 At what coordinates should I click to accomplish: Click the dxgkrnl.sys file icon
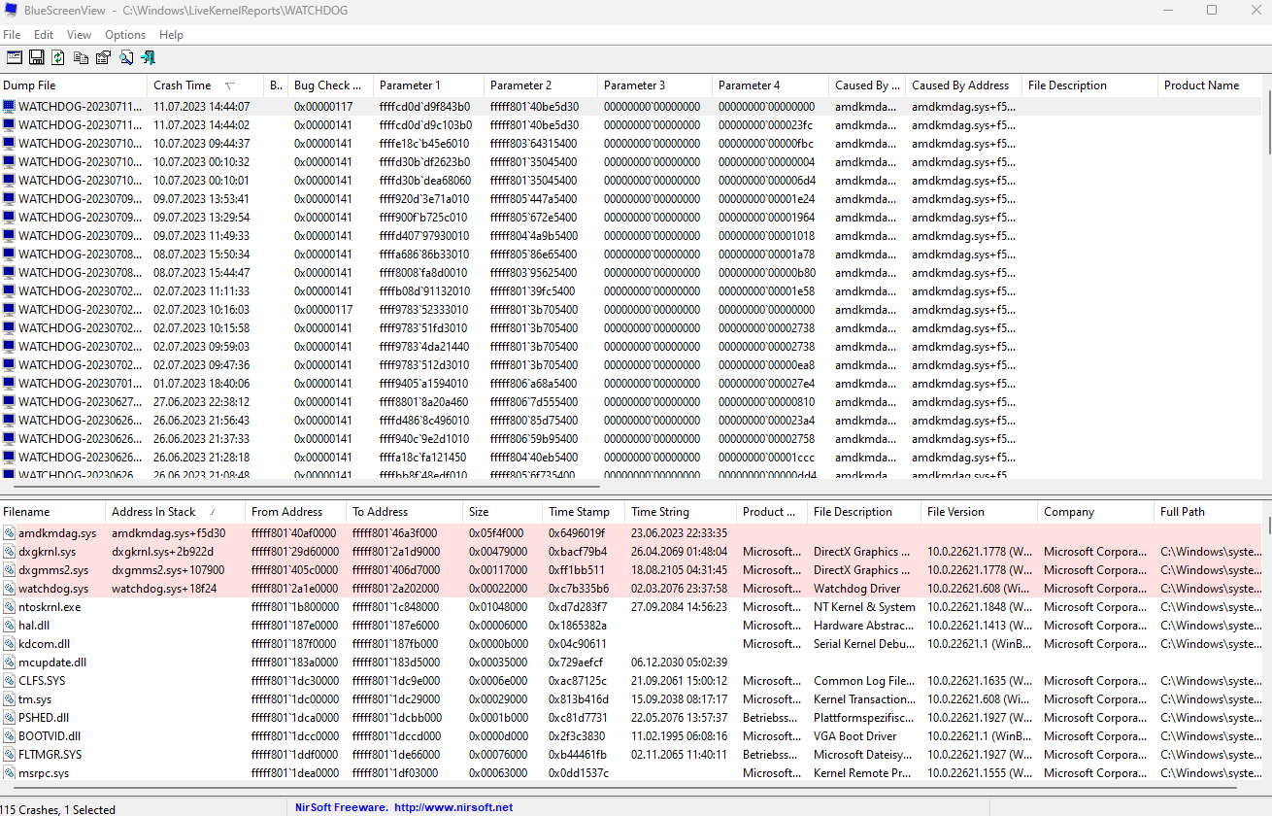(x=9, y=552)
